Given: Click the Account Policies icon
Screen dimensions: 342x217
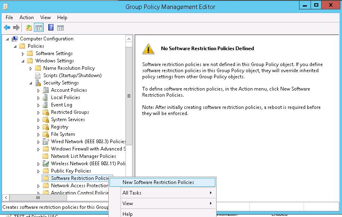Looking at the screenshot, I should (46, 90).
